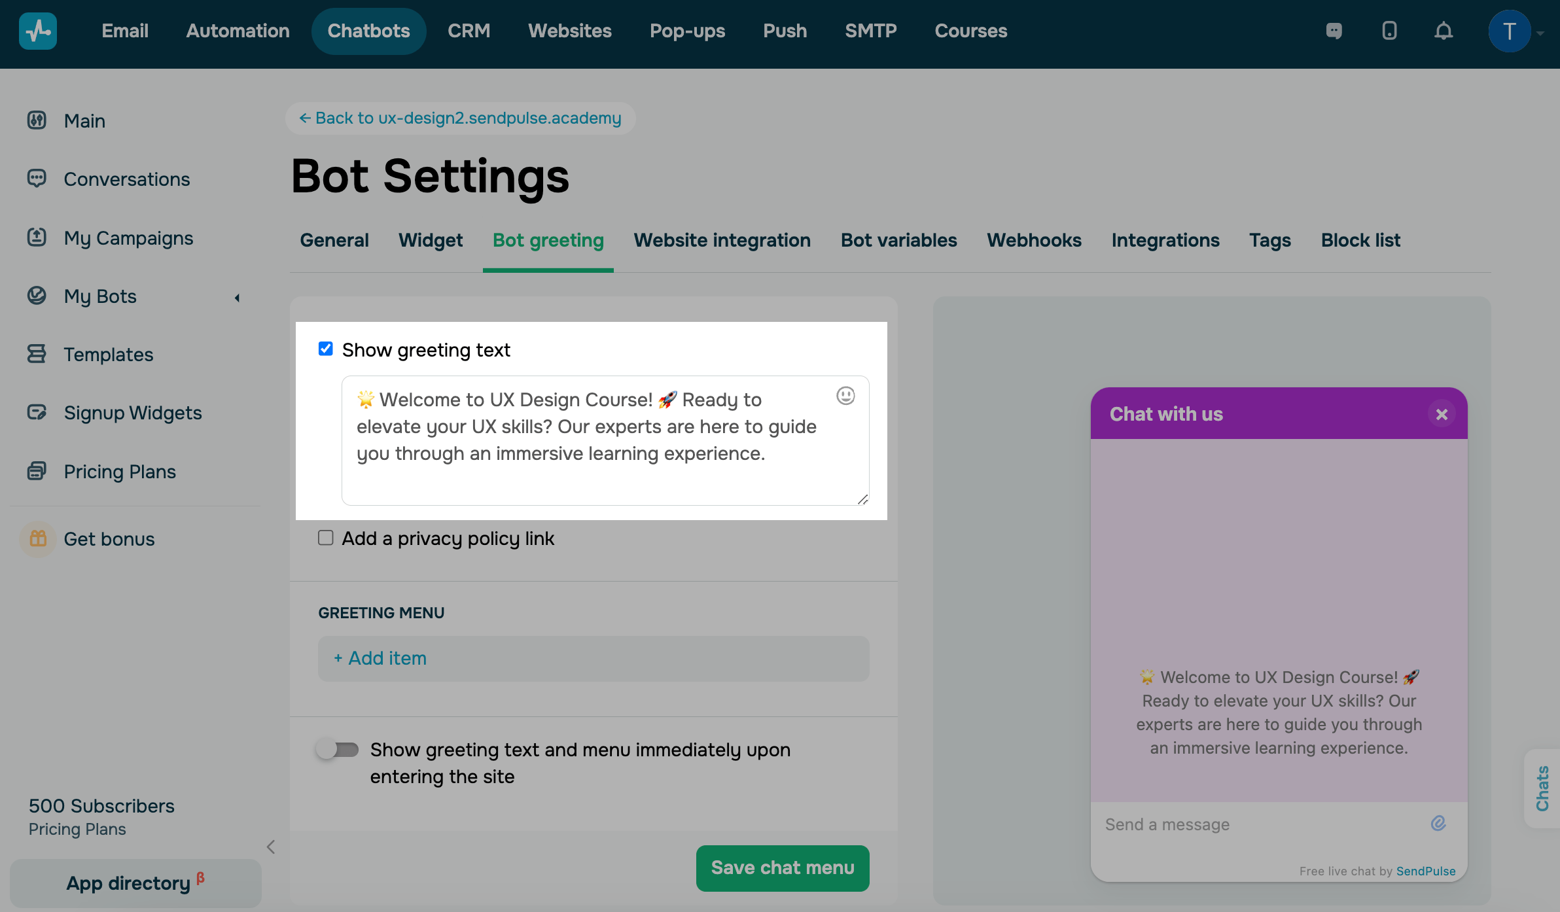
Task: Click Save chat menu button
Action: point(783,868)
